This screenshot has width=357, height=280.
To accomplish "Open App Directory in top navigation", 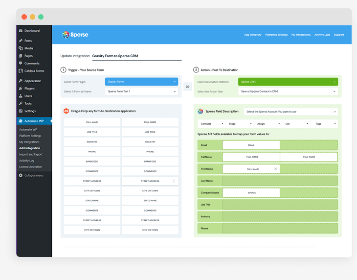I will [x=253, y=35].
